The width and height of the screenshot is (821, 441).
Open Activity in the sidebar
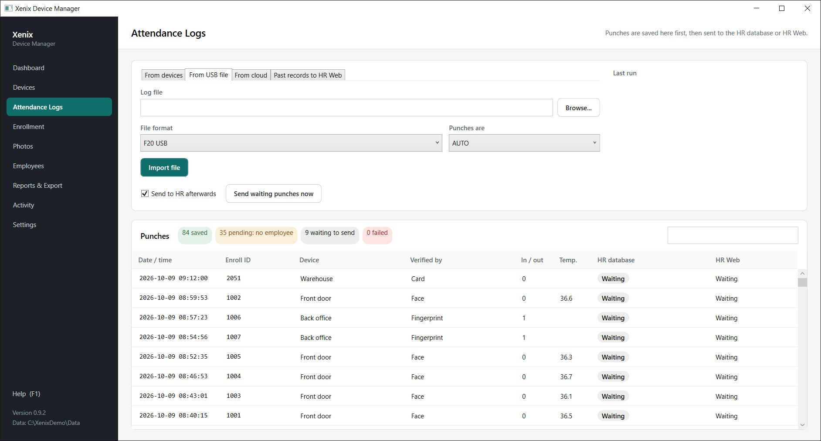tap(59, 205)
